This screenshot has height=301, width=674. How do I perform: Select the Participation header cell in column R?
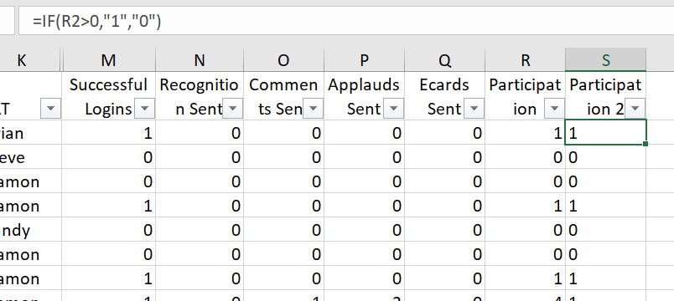(525, 96)
